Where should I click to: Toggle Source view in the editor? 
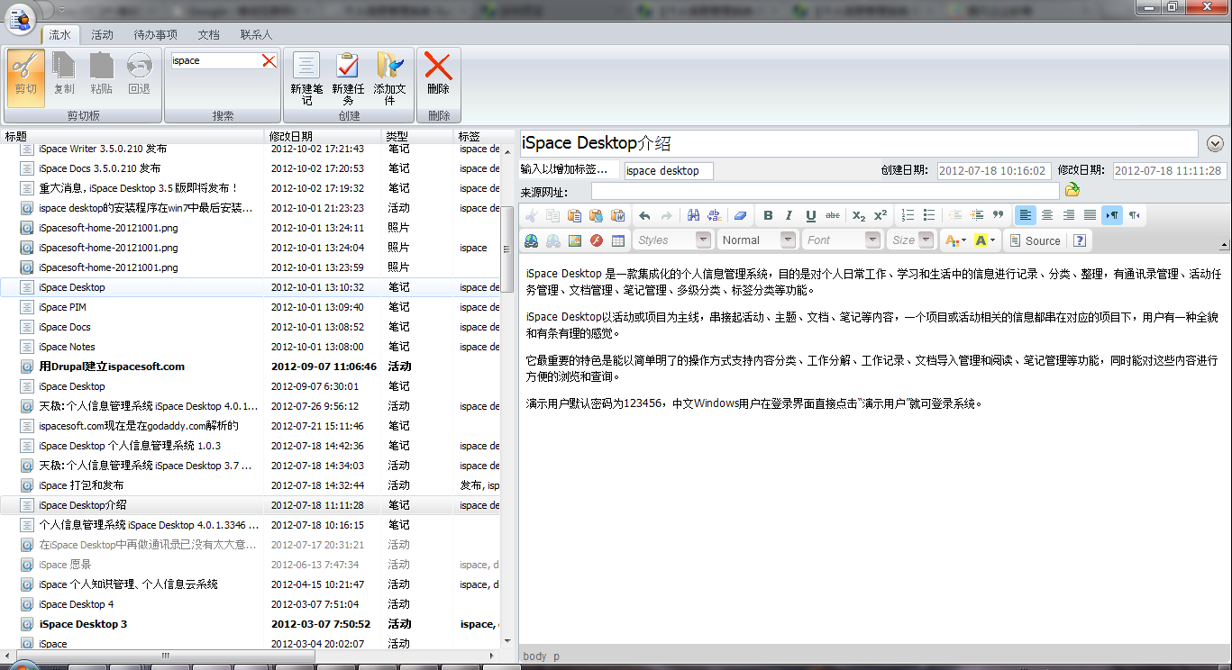(1034, 240)
